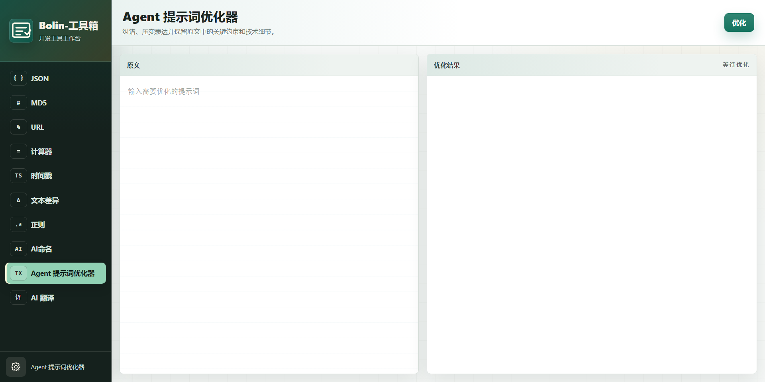Select Agent 提示词优化器 in the sidebar

coord(56,273)
